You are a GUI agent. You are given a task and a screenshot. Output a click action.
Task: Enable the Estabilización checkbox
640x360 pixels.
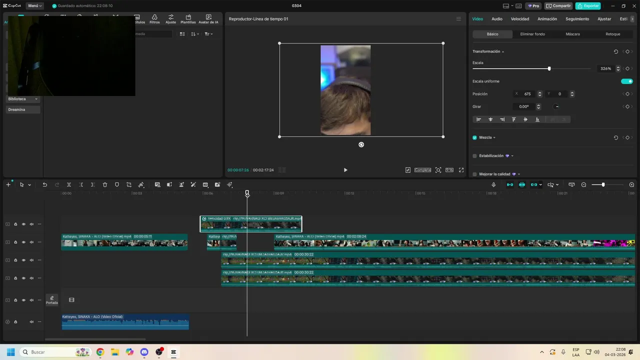(474, 156)
